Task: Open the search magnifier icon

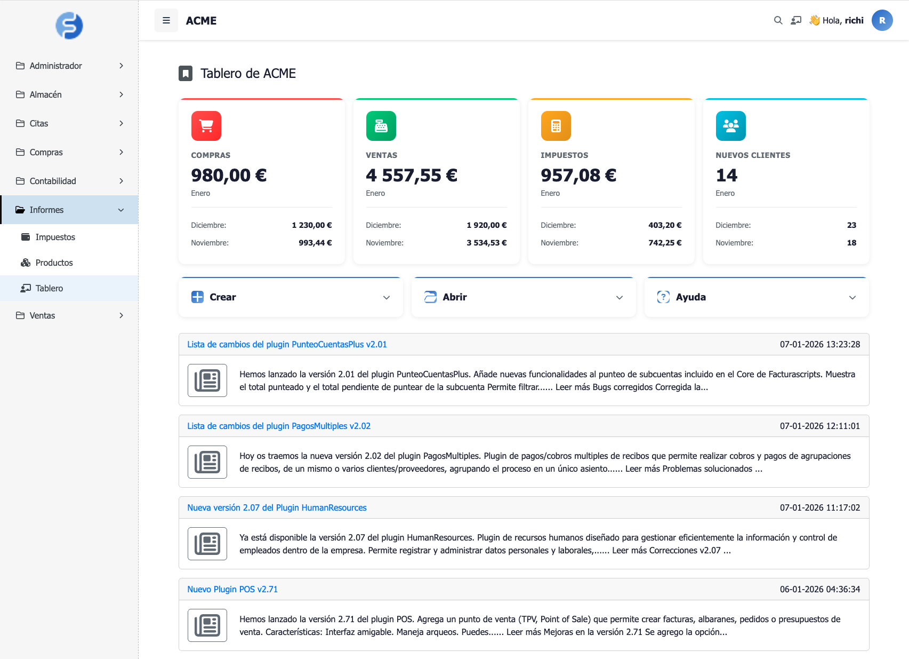Action: tap(778, 20)
